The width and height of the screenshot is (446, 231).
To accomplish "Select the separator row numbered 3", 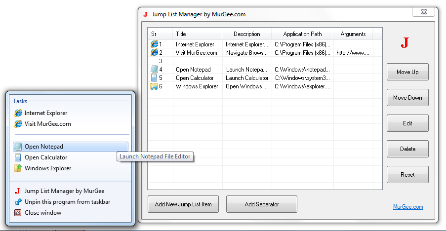I will pos(265,61).
